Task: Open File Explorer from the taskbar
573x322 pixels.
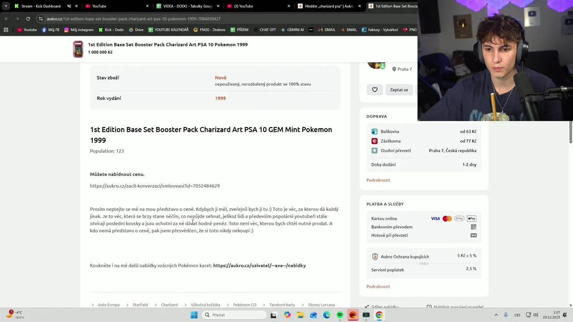Action: point(300,315)
